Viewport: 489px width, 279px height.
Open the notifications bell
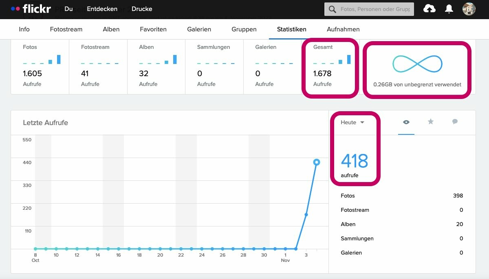pyautogui.click(x=449, y=9)
